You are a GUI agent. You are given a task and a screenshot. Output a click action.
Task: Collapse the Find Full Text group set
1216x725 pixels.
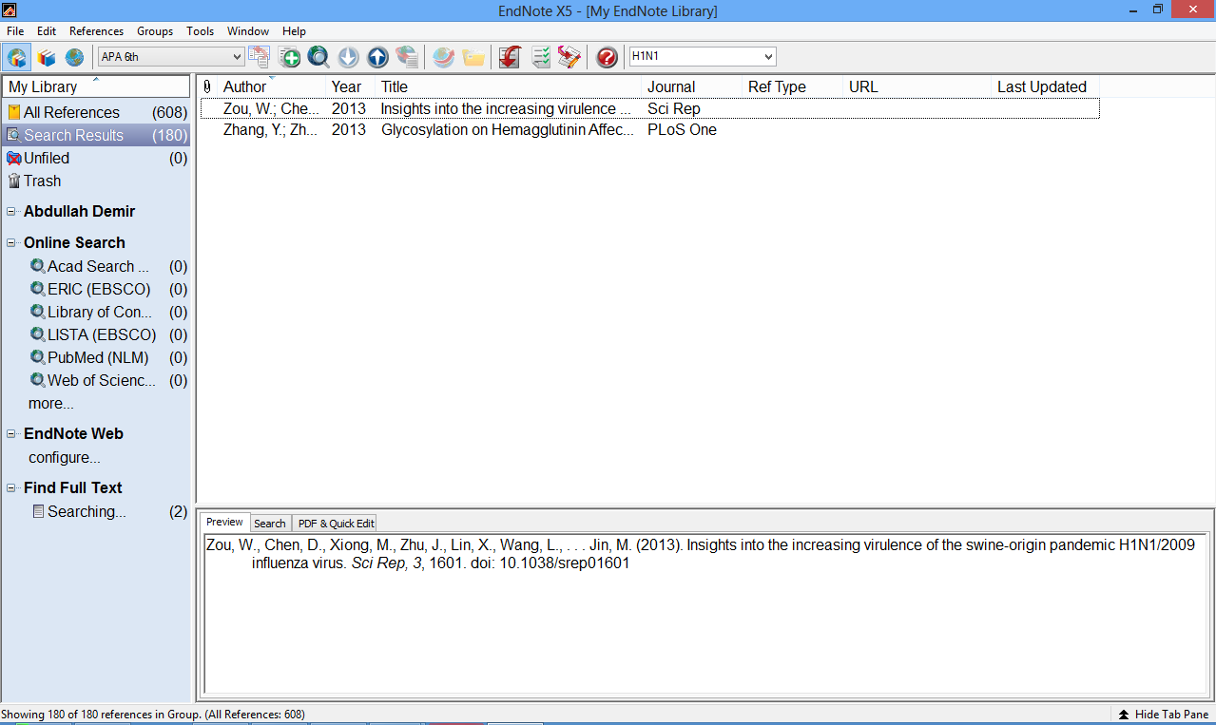[x=11, y=488]
